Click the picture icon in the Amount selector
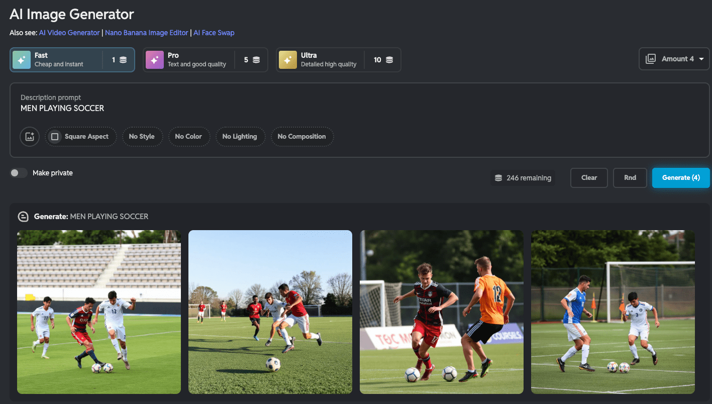This screenshot has height=404, width=712. (x=650, y=58)
